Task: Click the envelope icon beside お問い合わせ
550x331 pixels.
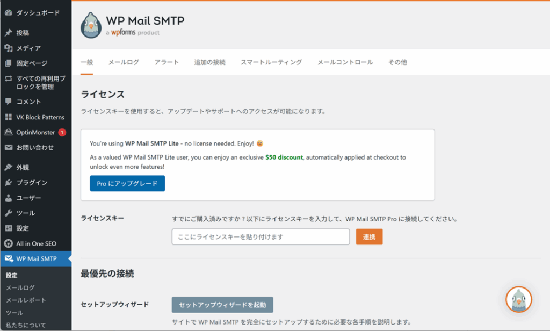Action: 9,147
